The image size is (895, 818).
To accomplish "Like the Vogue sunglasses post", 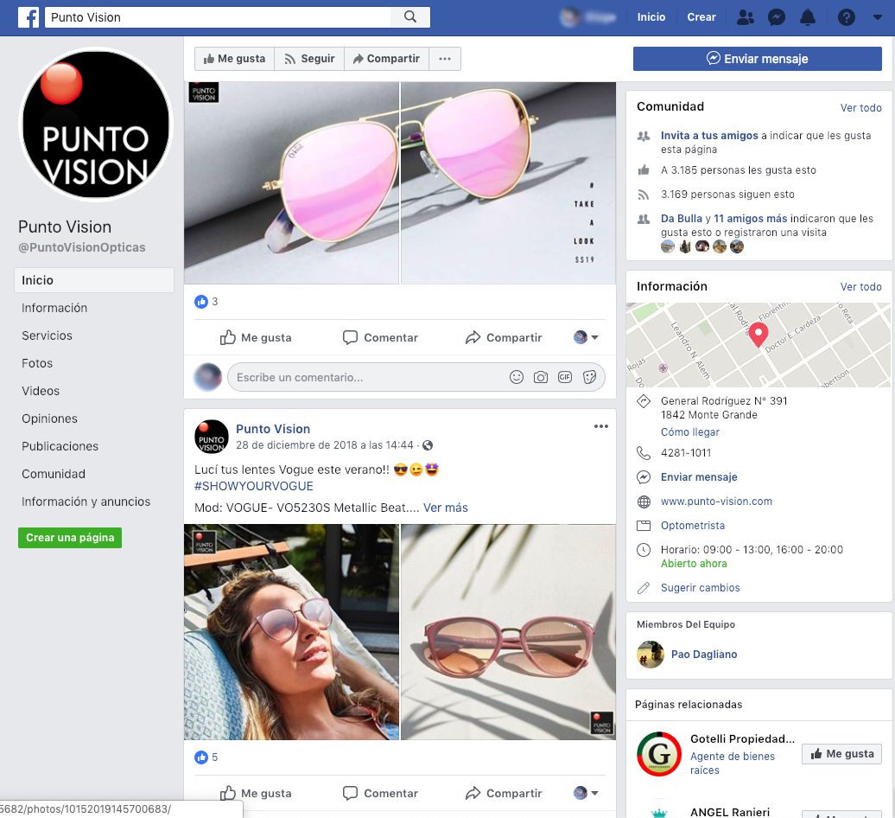I will tap(256, 794).
